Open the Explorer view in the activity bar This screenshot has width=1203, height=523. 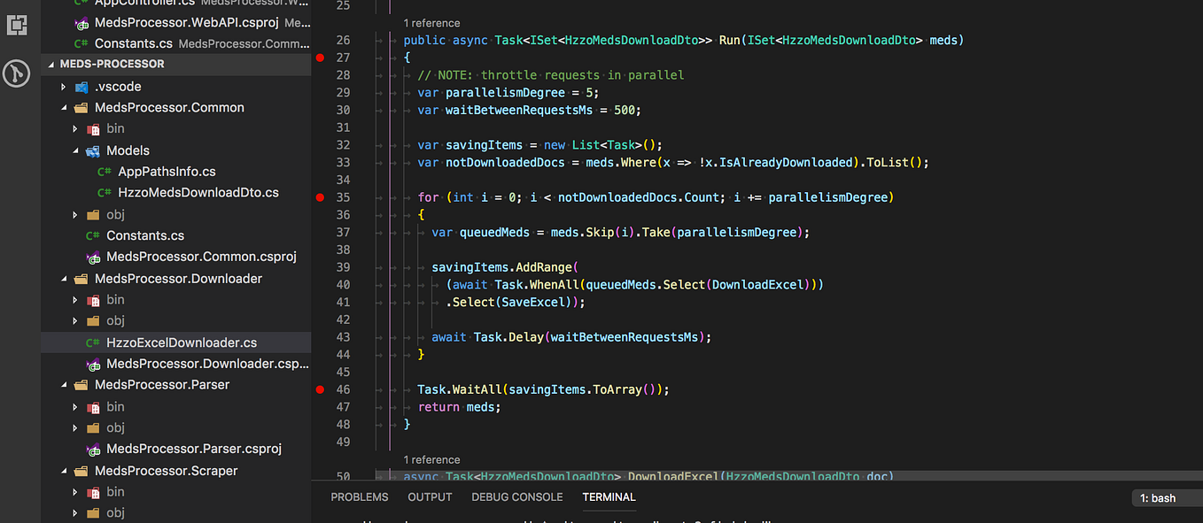[x=16, y=26]
